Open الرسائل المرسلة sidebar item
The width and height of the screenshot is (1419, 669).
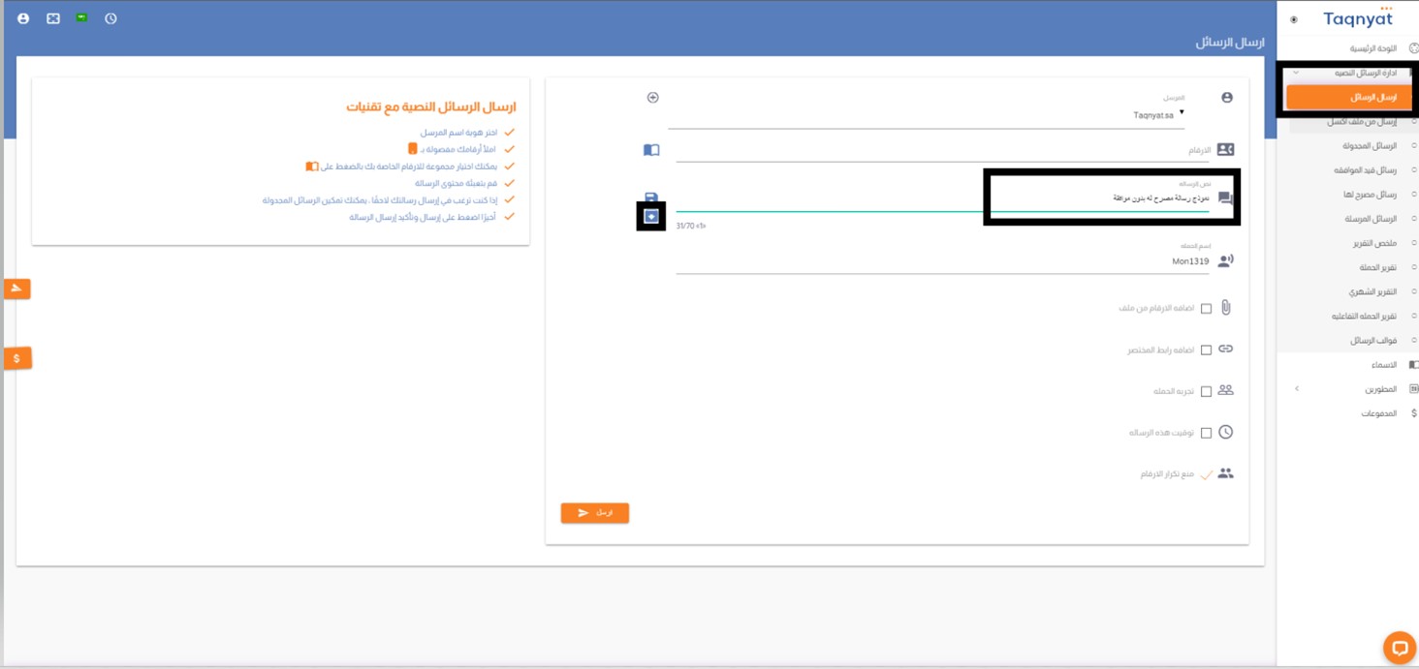[1371, 219]
